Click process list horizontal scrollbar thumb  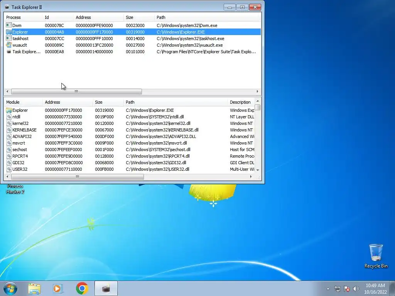(x=76, y=91)
